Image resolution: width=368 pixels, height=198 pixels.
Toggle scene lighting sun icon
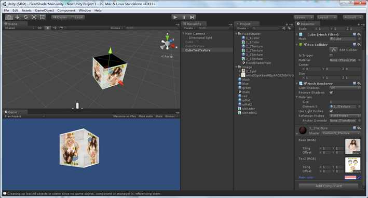[x=48, y=28]
